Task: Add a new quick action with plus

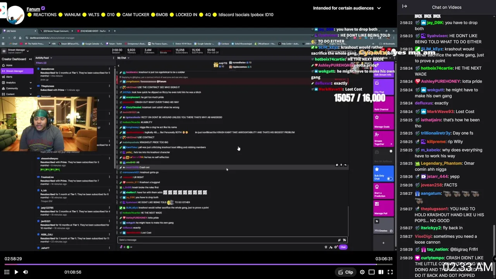Action: click(x=383, y=243)
